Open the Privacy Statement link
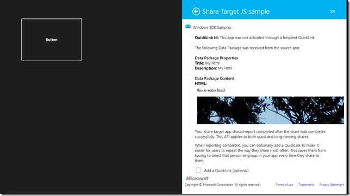350x196 pixels. (332, 185)
